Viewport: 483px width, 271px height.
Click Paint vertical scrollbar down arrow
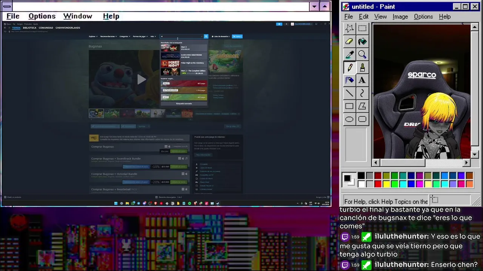[475, 154]
